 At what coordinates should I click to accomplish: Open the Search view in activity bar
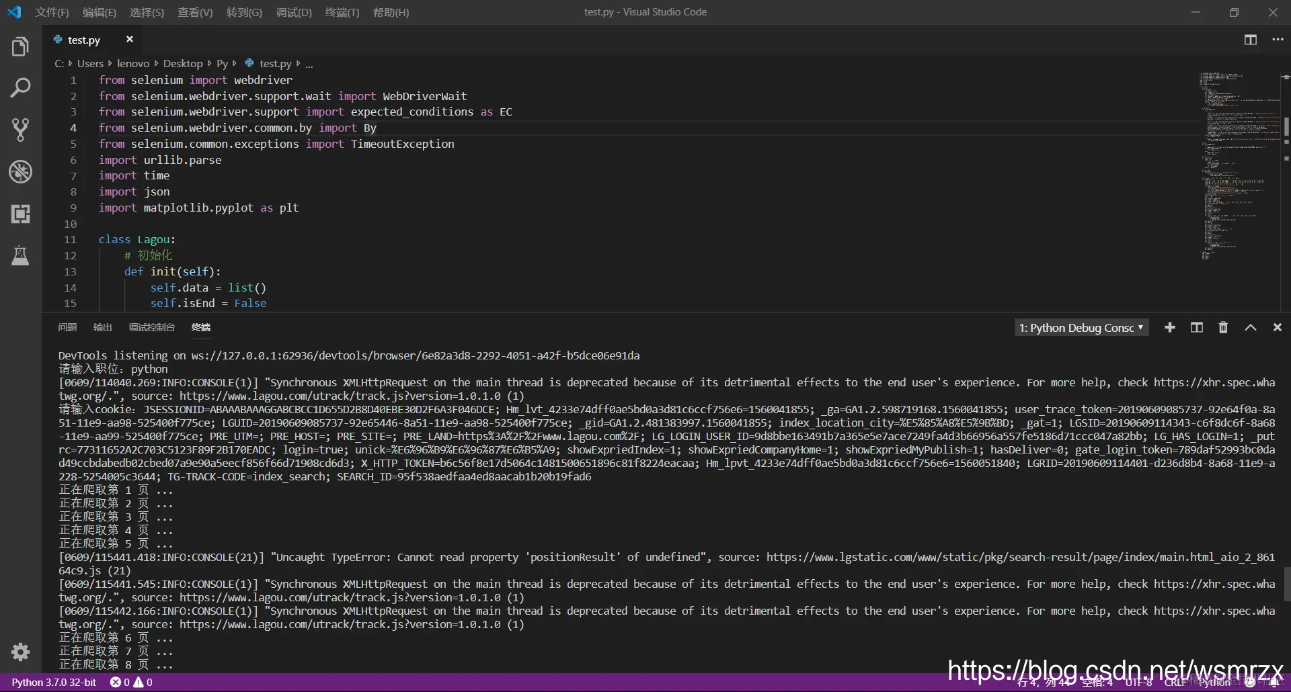click(x=20, y=88)
